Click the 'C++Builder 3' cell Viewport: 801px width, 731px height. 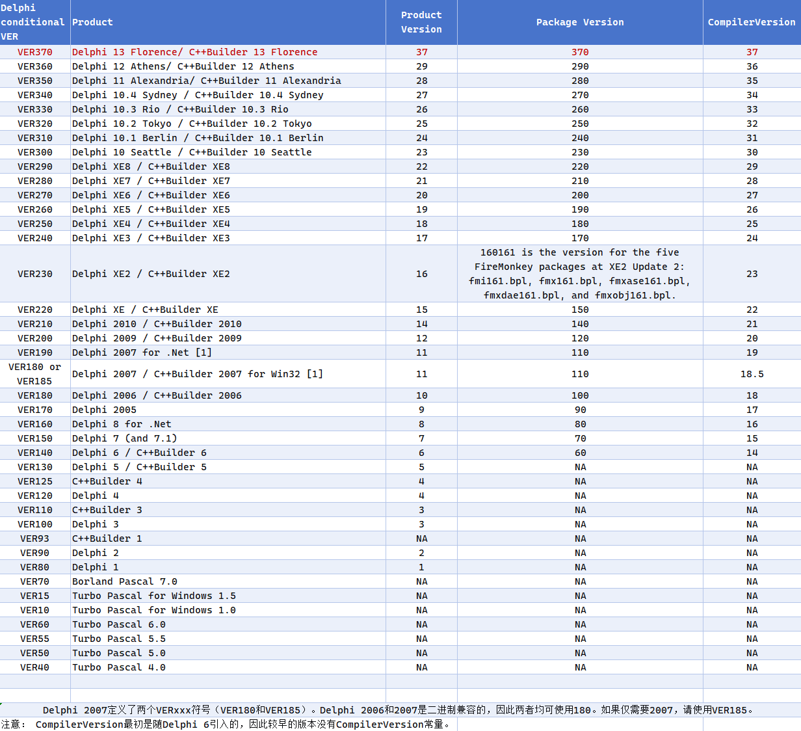pyautogui.click(x=228, y=510)
